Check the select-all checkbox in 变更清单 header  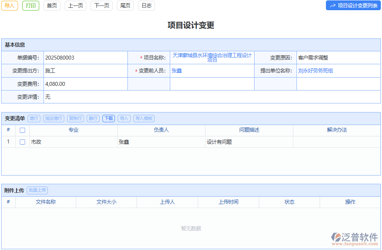[x=22, y=130]
